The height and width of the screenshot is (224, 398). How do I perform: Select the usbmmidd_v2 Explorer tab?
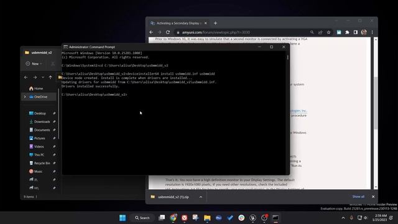pos(42,52)
